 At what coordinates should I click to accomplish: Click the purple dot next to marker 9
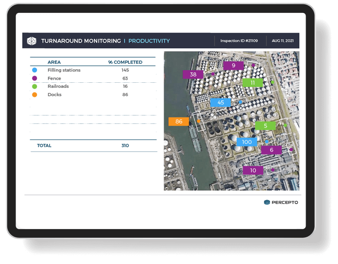pos(253,65)
